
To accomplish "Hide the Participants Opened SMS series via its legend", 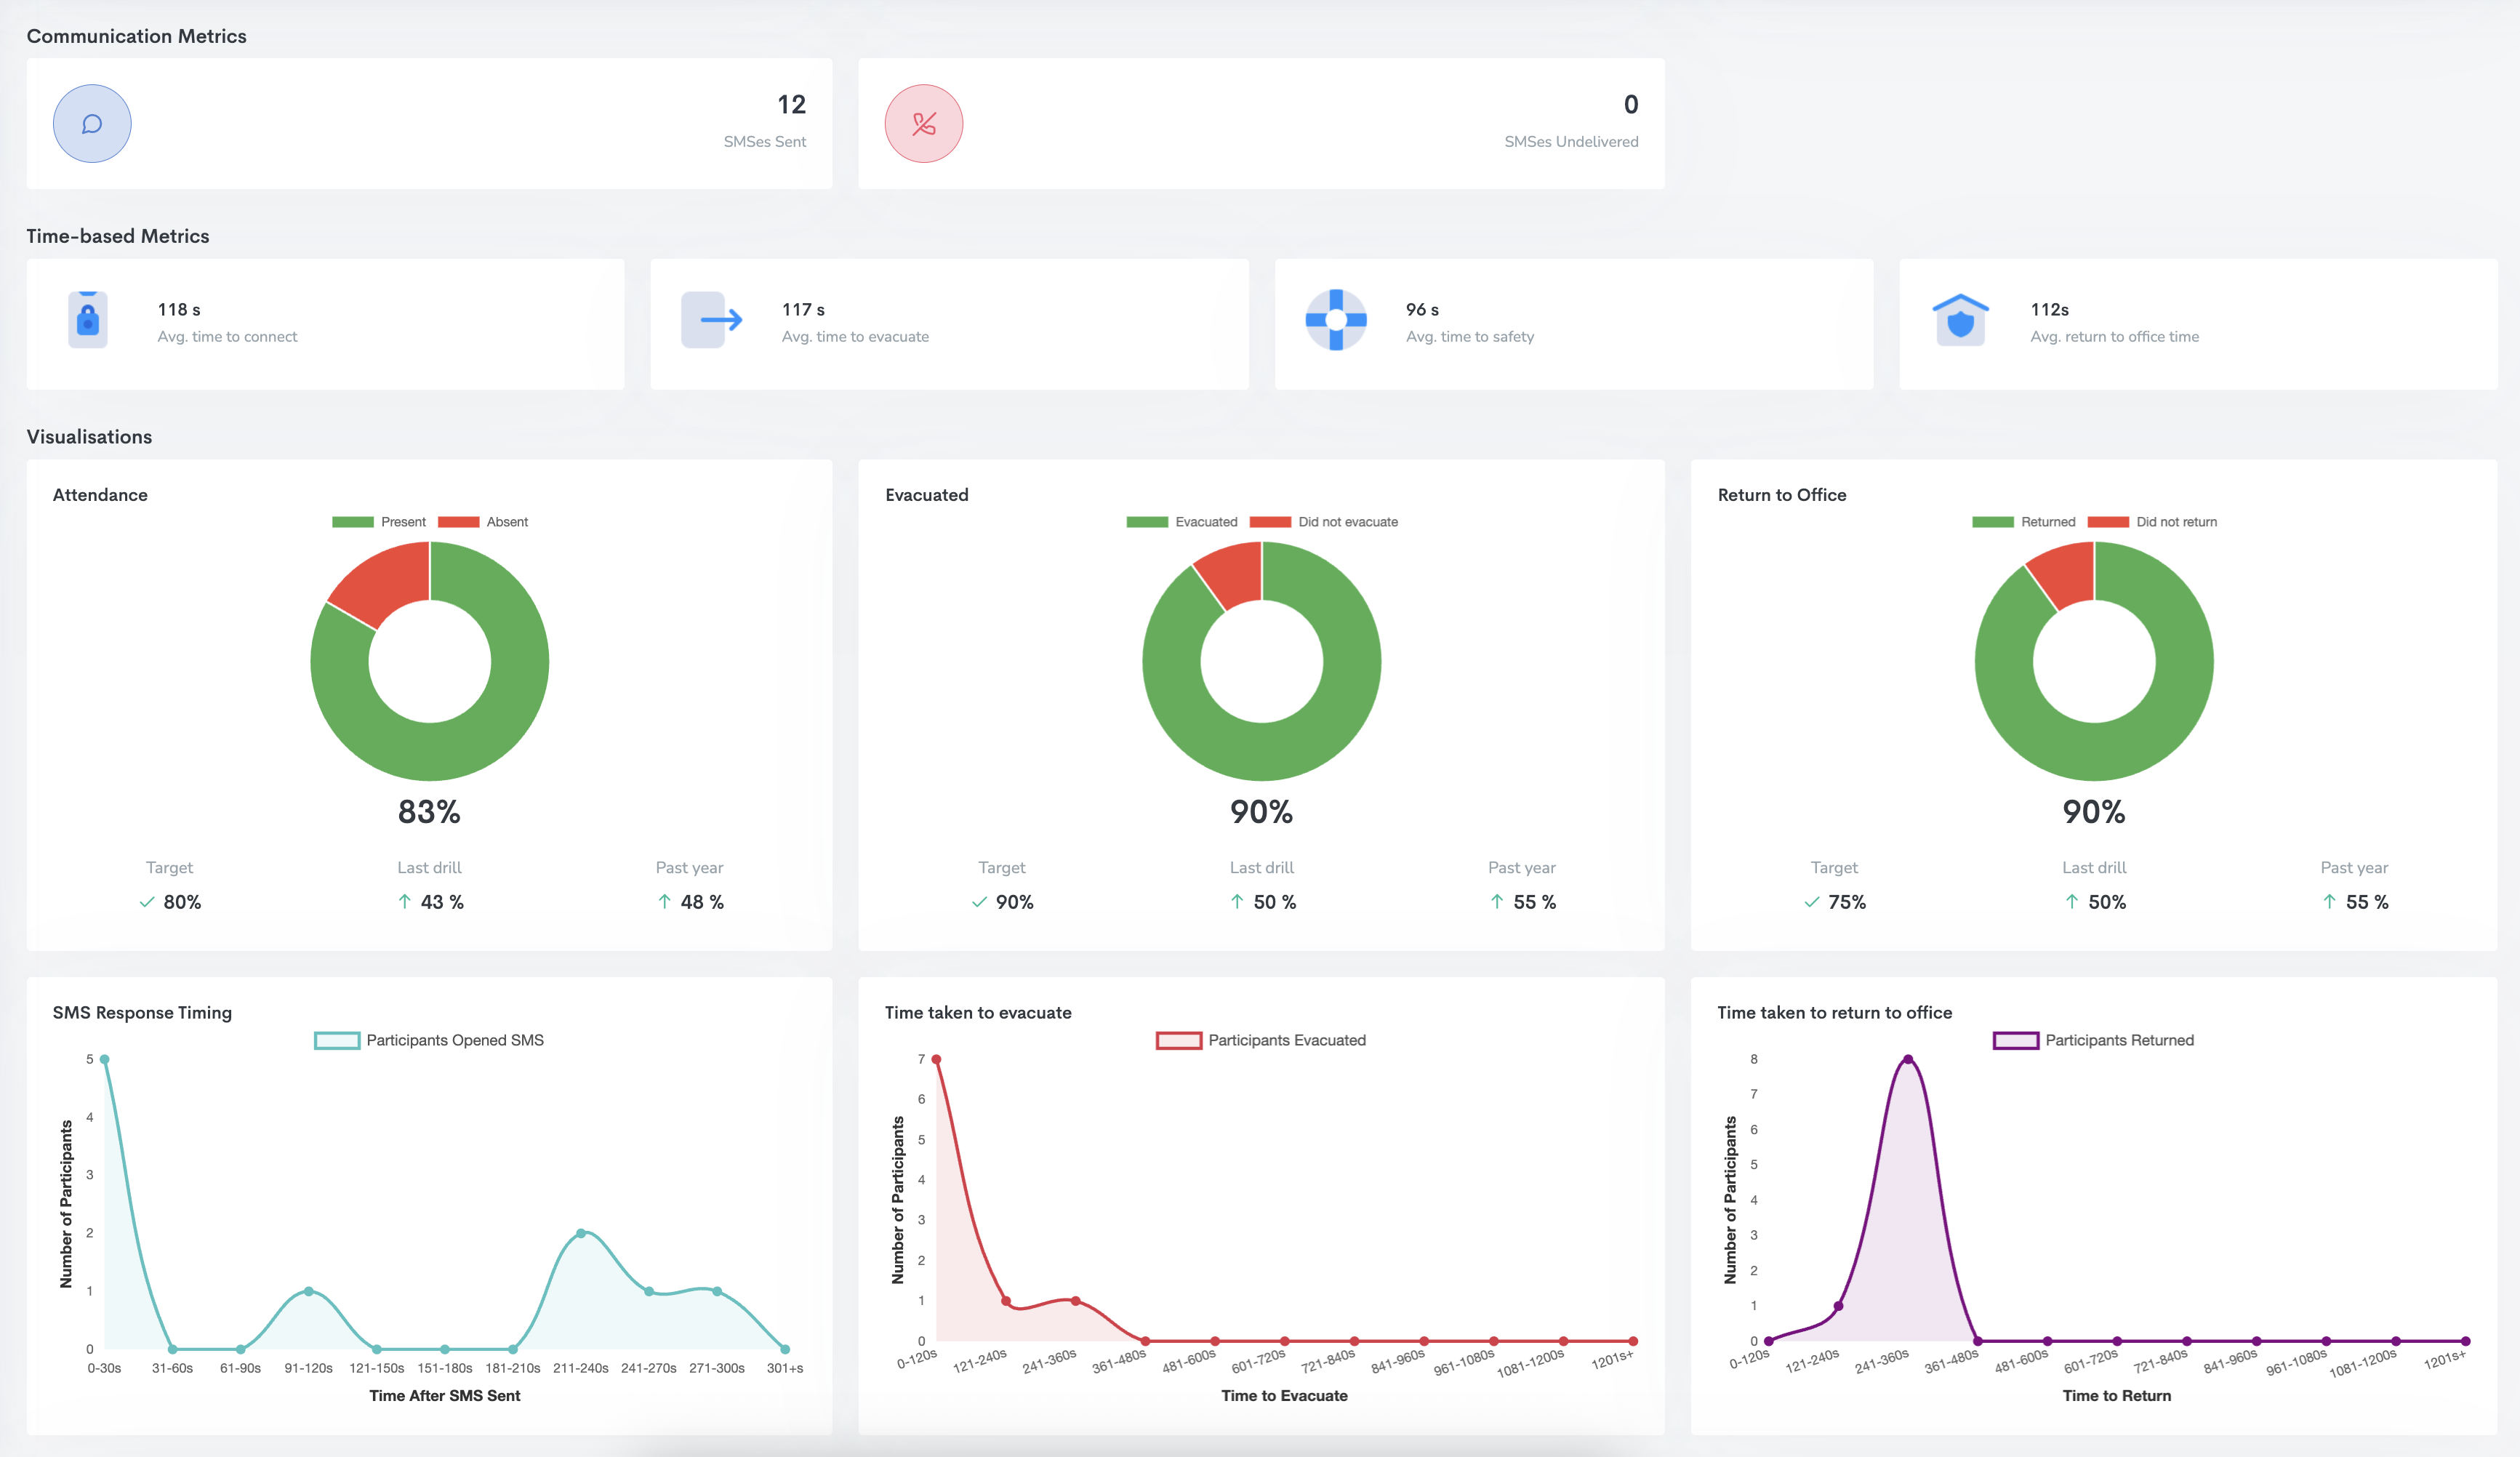I will coord(429,1040).
